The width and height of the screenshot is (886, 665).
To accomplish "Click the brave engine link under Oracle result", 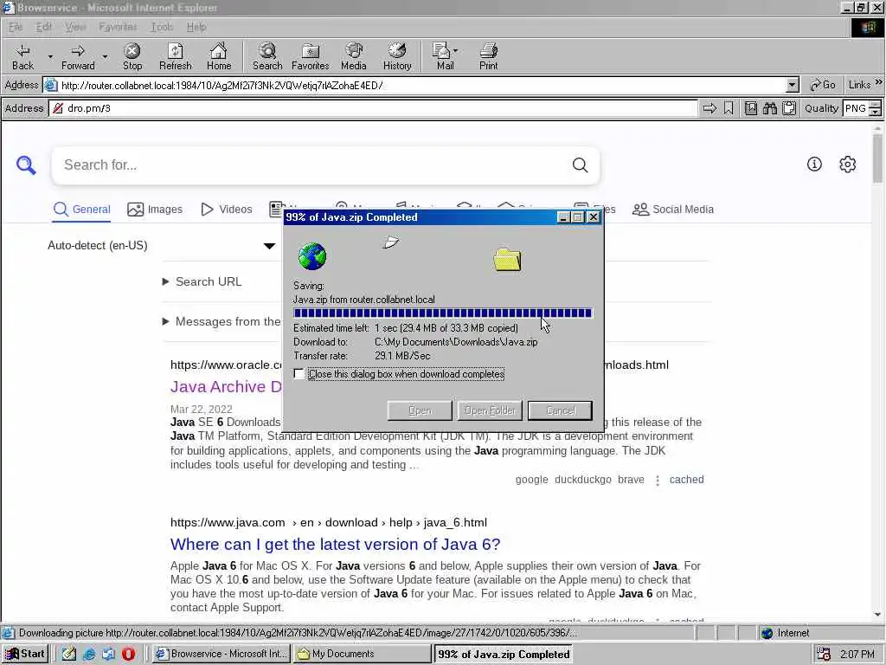I will pos(631,480).
